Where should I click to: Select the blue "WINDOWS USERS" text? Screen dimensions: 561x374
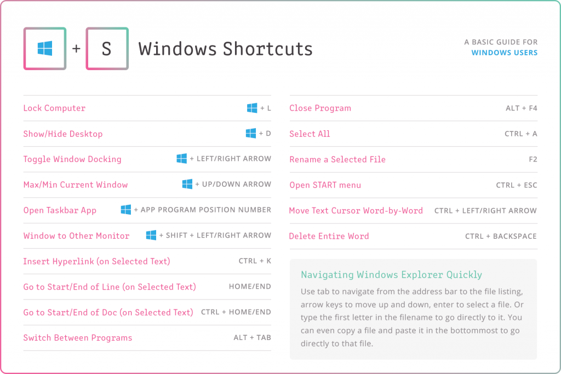(x=505, y=53)
